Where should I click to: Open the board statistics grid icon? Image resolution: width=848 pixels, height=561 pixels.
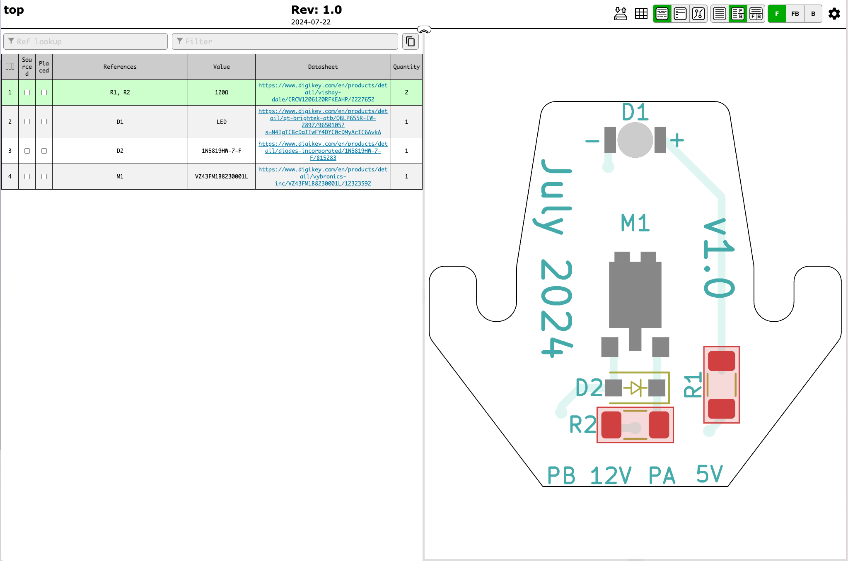click(641, 14)
